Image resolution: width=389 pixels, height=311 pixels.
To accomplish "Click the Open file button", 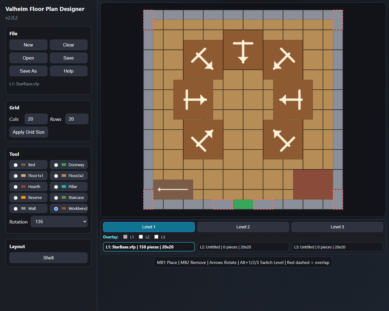I will pos(28,58).
